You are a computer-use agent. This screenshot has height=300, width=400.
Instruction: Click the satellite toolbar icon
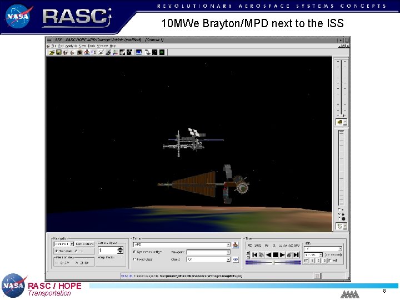(101, 52)
